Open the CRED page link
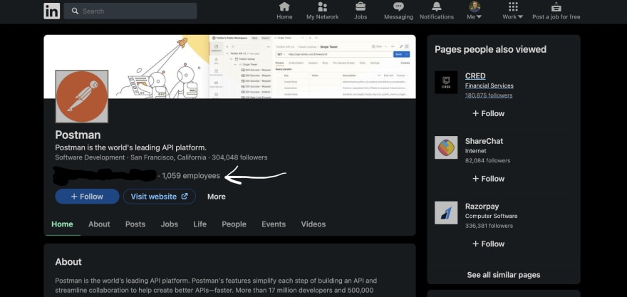This screenshot has height=297, width=627. (475, 76)
